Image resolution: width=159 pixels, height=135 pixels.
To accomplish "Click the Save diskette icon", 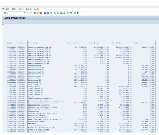I will pyautogui.click(x=31, y=13).
